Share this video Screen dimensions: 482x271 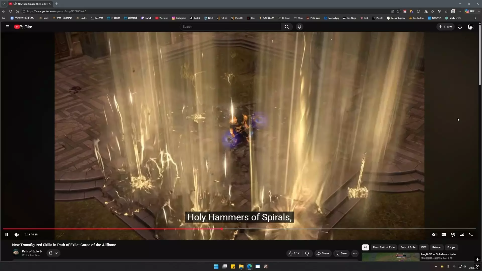click(x=323, y=253)
